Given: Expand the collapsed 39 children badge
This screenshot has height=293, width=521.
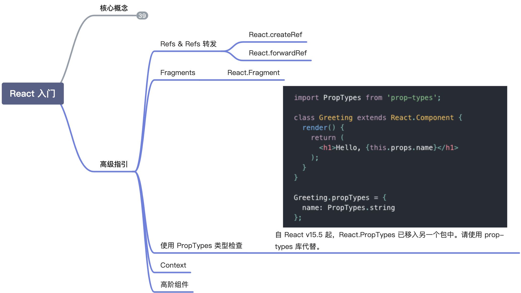Looking at the screenshot, I should [142, 16].
